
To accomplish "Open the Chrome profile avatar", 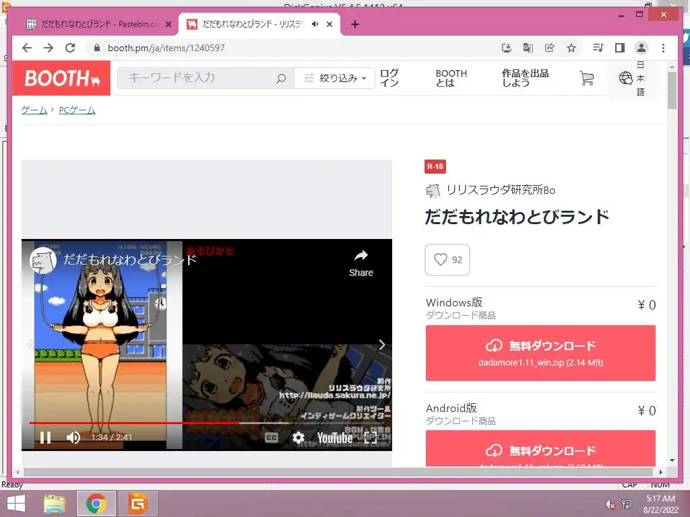I will (x=641, y=48).
